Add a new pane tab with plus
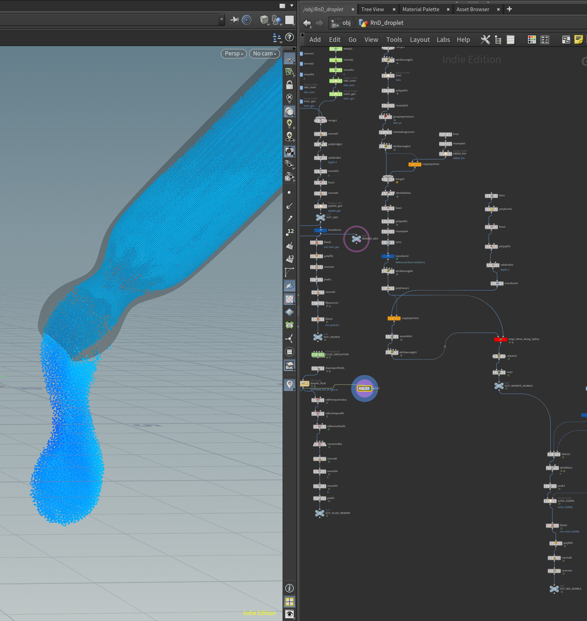The height and width of the screenshot is (621, 587). tap(509, 9)
